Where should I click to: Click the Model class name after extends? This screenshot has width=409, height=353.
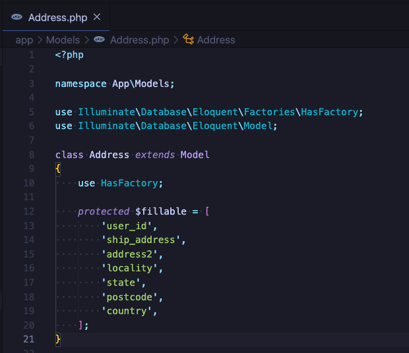point(195,155)
